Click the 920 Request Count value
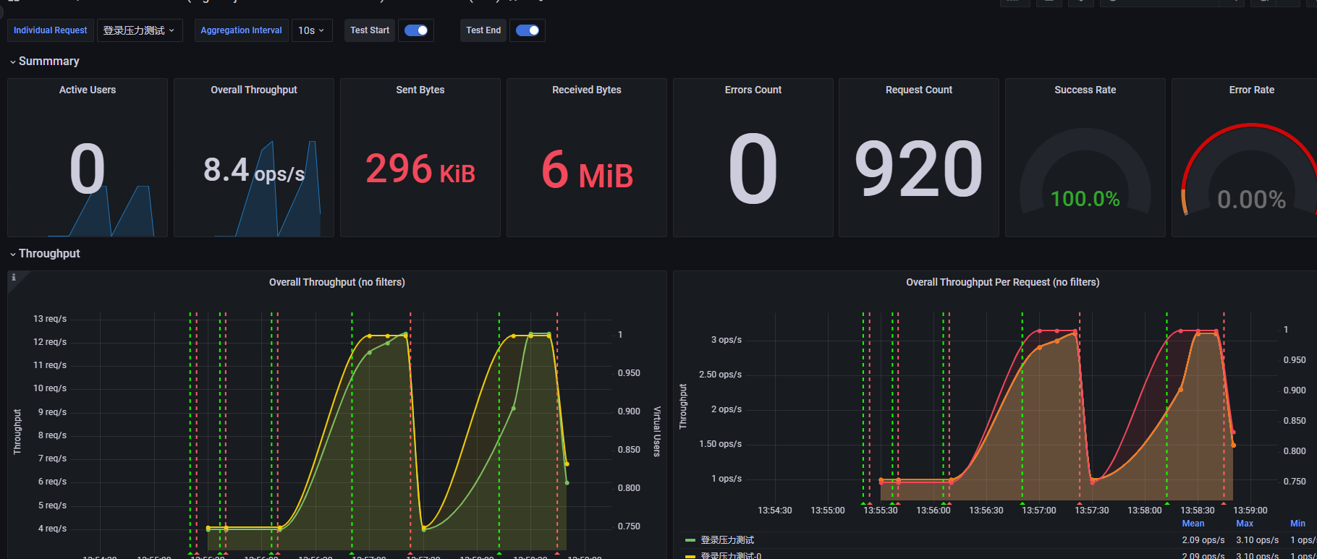Viewport: 1317px width, 559px height. click(x=919, y=170)
